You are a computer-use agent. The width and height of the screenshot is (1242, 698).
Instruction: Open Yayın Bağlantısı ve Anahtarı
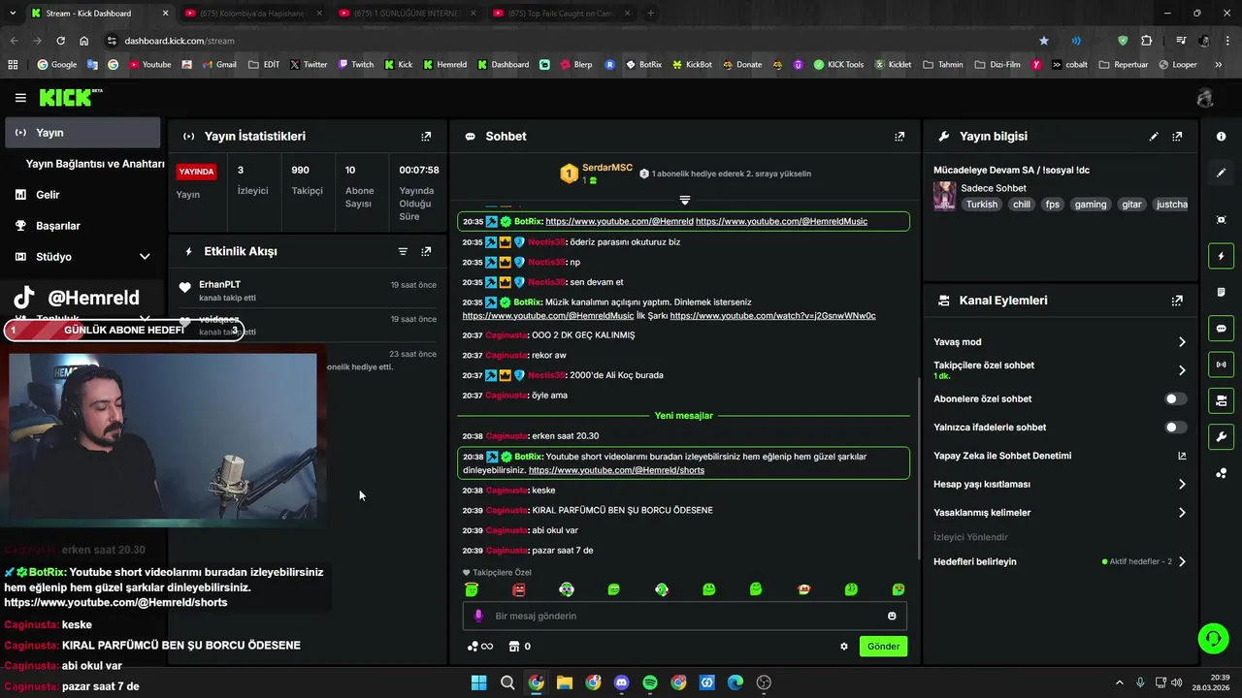[x=94, y=164]
